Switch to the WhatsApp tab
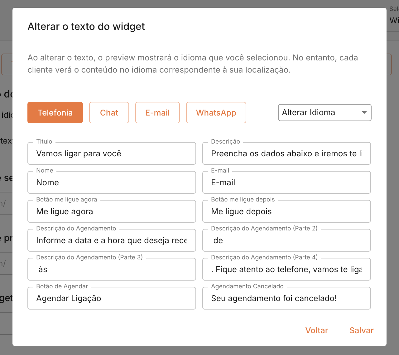Image resolution: width=399 pixels, height=355 pixels. (216, 113)
